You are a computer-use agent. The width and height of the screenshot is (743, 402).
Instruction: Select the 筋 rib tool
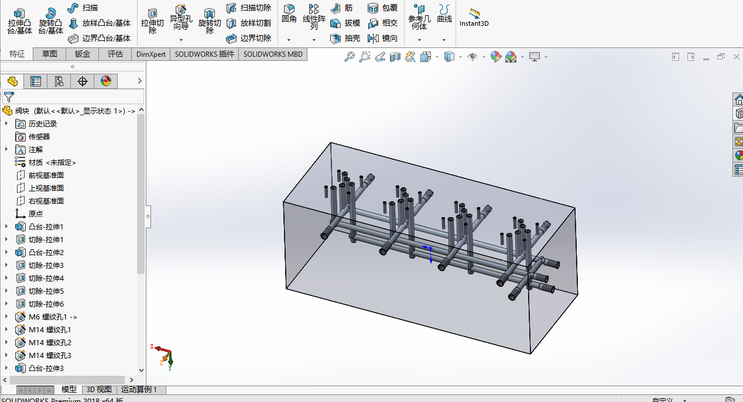(x=342, y=8)
